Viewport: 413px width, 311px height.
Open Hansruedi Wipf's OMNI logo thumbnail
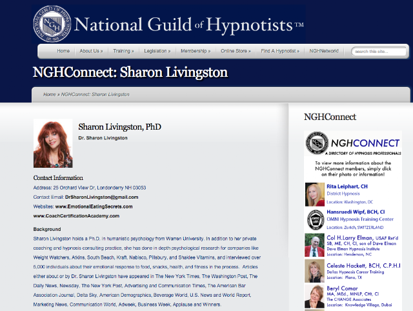pos(316,219)
